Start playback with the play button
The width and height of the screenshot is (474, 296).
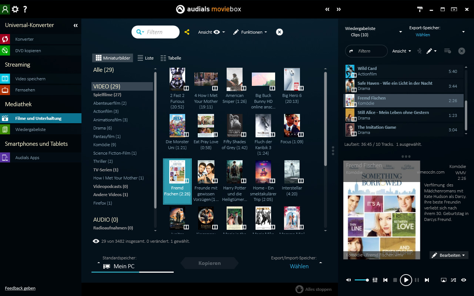click(x=406, y=280)
